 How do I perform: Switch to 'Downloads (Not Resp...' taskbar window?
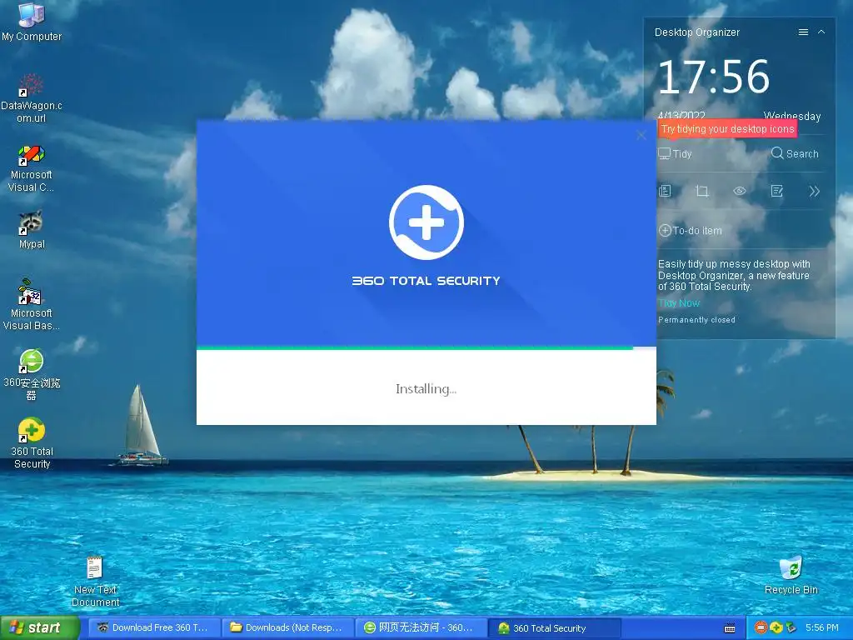(x=287, y=628)
